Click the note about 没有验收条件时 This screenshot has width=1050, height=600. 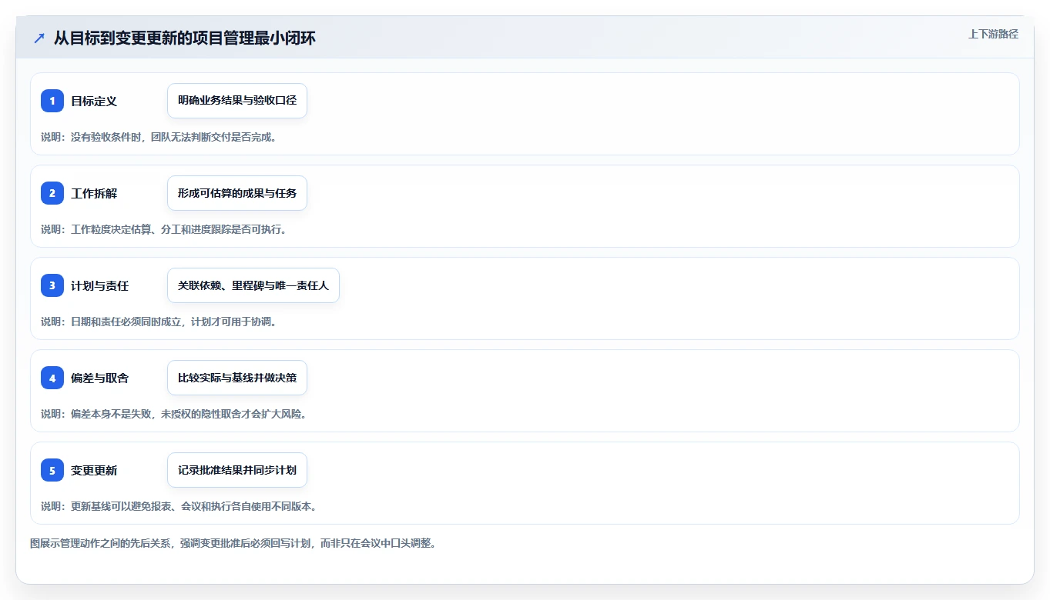click(x=159, y=137)
